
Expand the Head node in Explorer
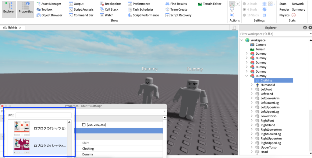click(x=252, y=152)
